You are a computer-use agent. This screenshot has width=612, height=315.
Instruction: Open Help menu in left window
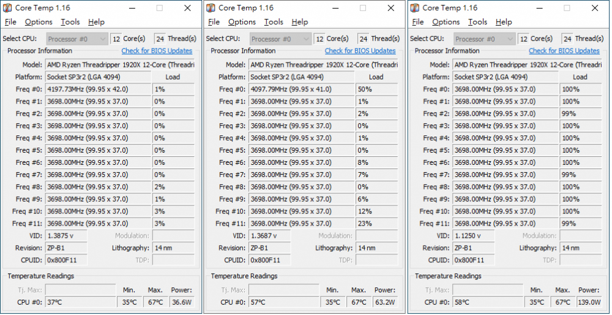click(x=97, y=22)
